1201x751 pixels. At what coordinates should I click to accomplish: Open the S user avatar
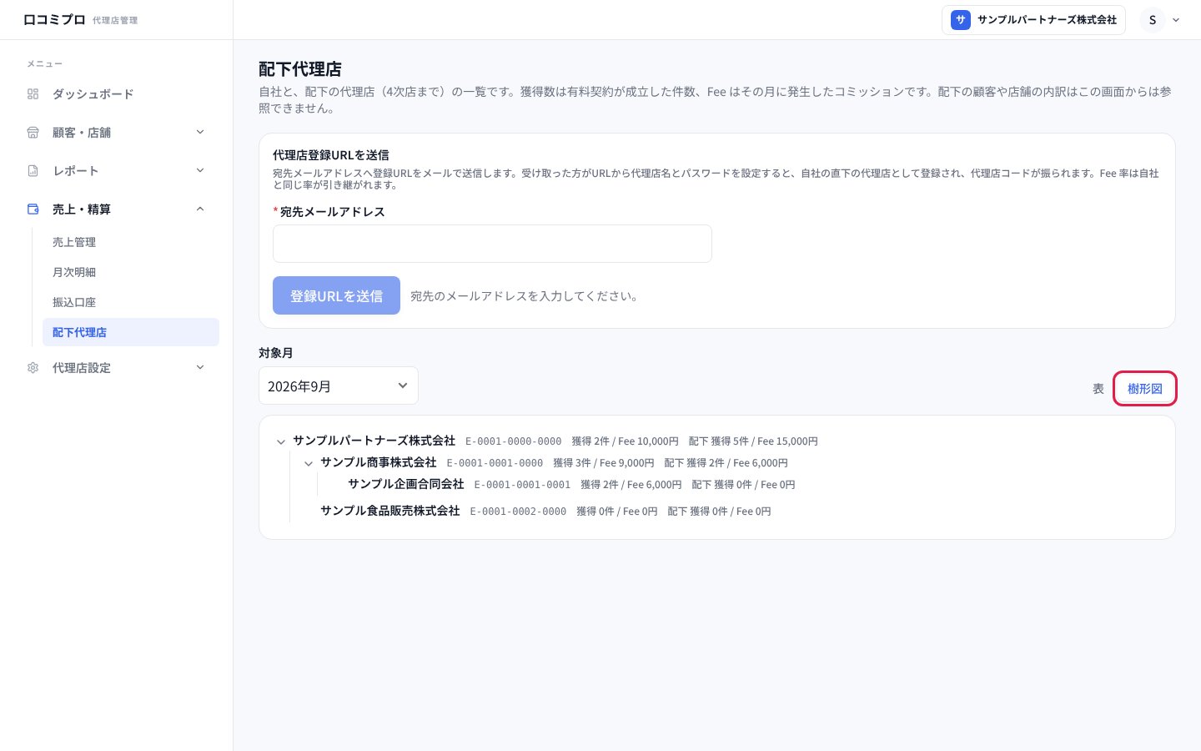tap(1153, 20)
